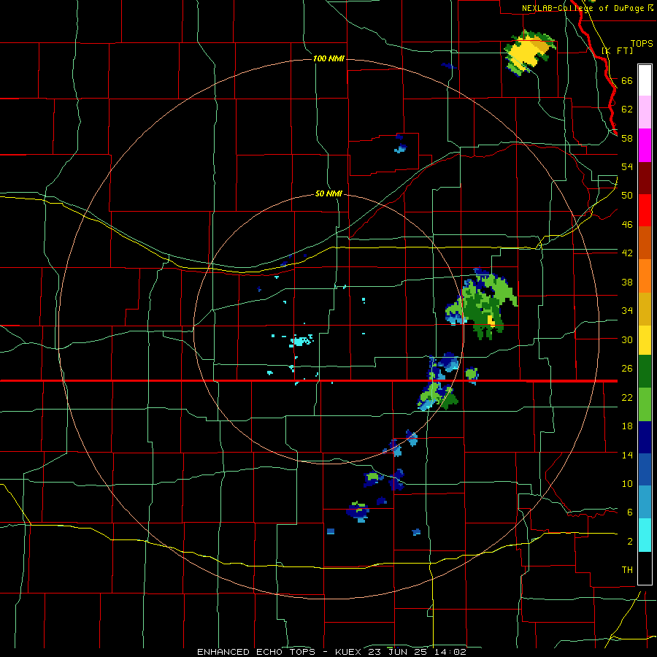Click the 54 label on the legend
This screenshot has width=657, height=657.
pyautogui.click(x=627, y=166)
